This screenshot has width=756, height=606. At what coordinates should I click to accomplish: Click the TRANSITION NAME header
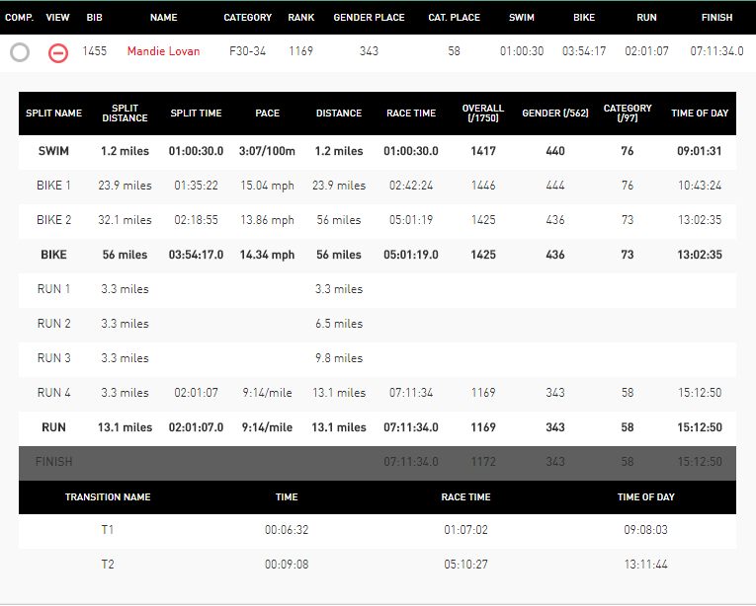point(108,497)
